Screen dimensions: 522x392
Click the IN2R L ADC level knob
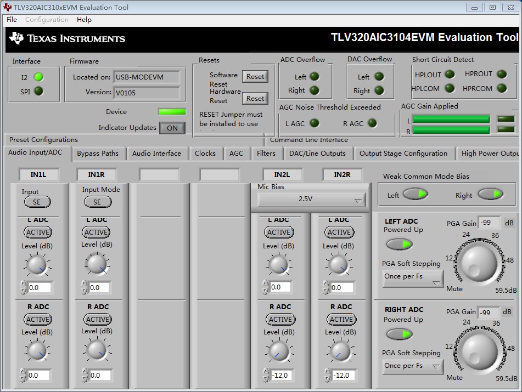339,265
